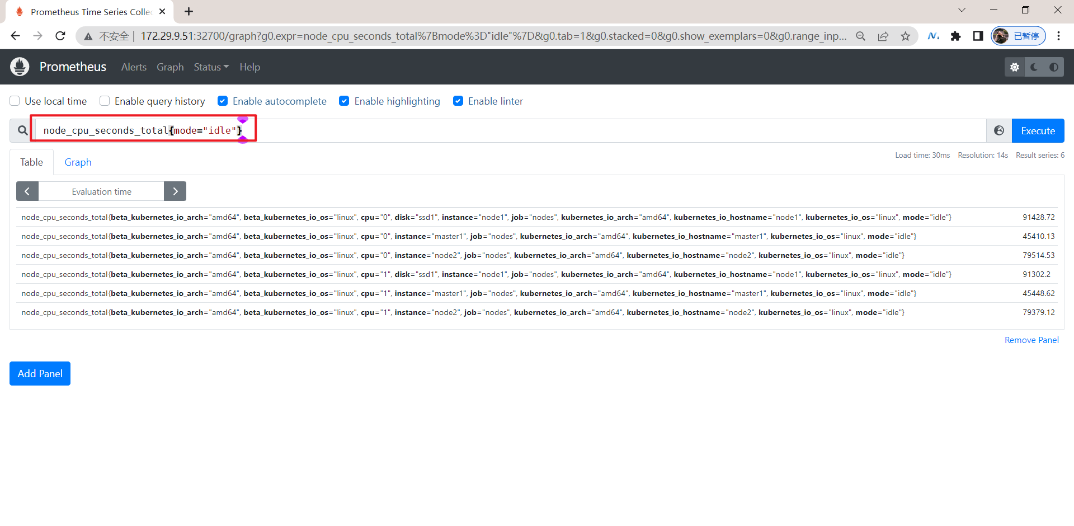The height and width of the screenshot is (526, 1074).
Task: Click browser forward arrow
Action: click(x=37, y=36)
